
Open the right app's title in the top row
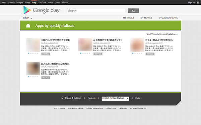(x=159, y=40)
